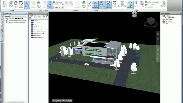Expand the Project ribbon panel
Viewport: 183px width, 103px height.
pyautogui.click(x=13, y=11)
